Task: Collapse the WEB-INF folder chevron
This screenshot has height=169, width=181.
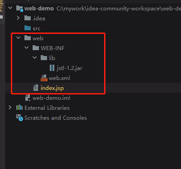Action: click(26, 48)
